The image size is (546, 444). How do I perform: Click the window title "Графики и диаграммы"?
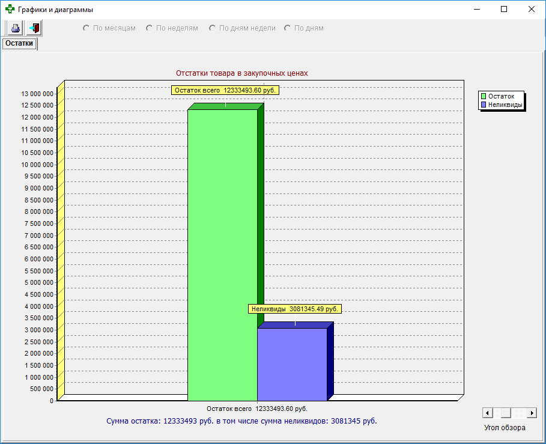pyautogui.click(x=55, y=10)
